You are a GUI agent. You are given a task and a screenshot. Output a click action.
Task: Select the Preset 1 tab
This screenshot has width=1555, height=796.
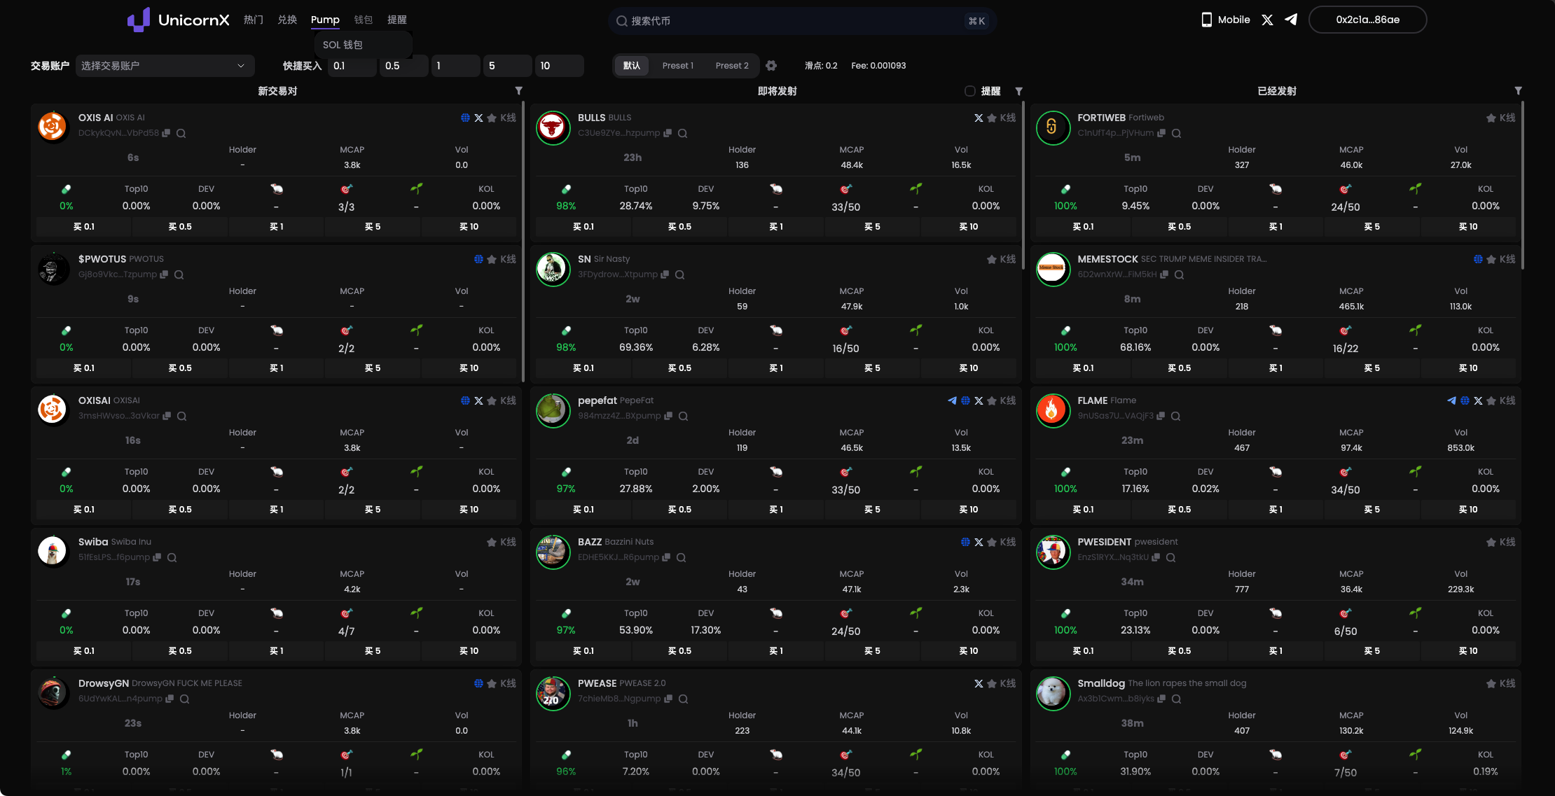pyautogui.click(x=677, y=66)
